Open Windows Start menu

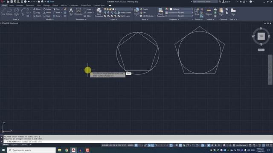[x=3, y=150]
